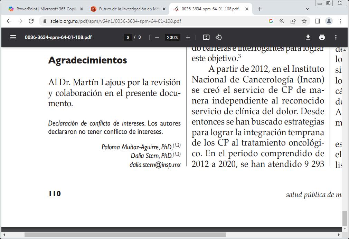Toggle the browser side panel
This screenshot has height=239, width=349.
click(318, 21)
